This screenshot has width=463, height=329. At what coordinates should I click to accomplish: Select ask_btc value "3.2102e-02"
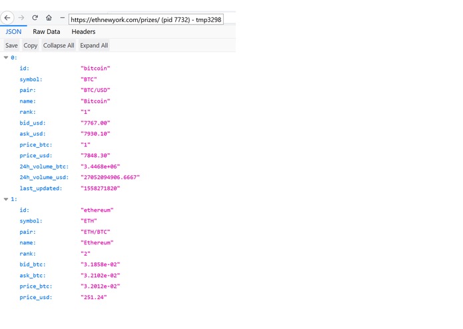101,275
